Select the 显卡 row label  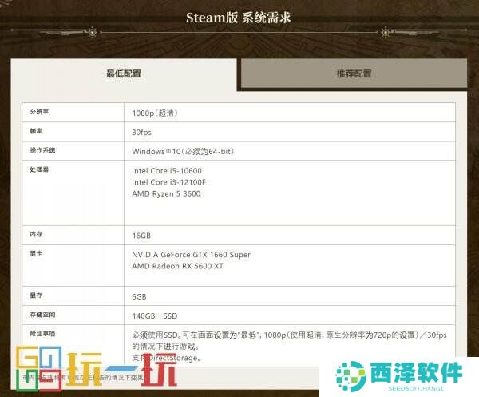(x=36, y=253)
